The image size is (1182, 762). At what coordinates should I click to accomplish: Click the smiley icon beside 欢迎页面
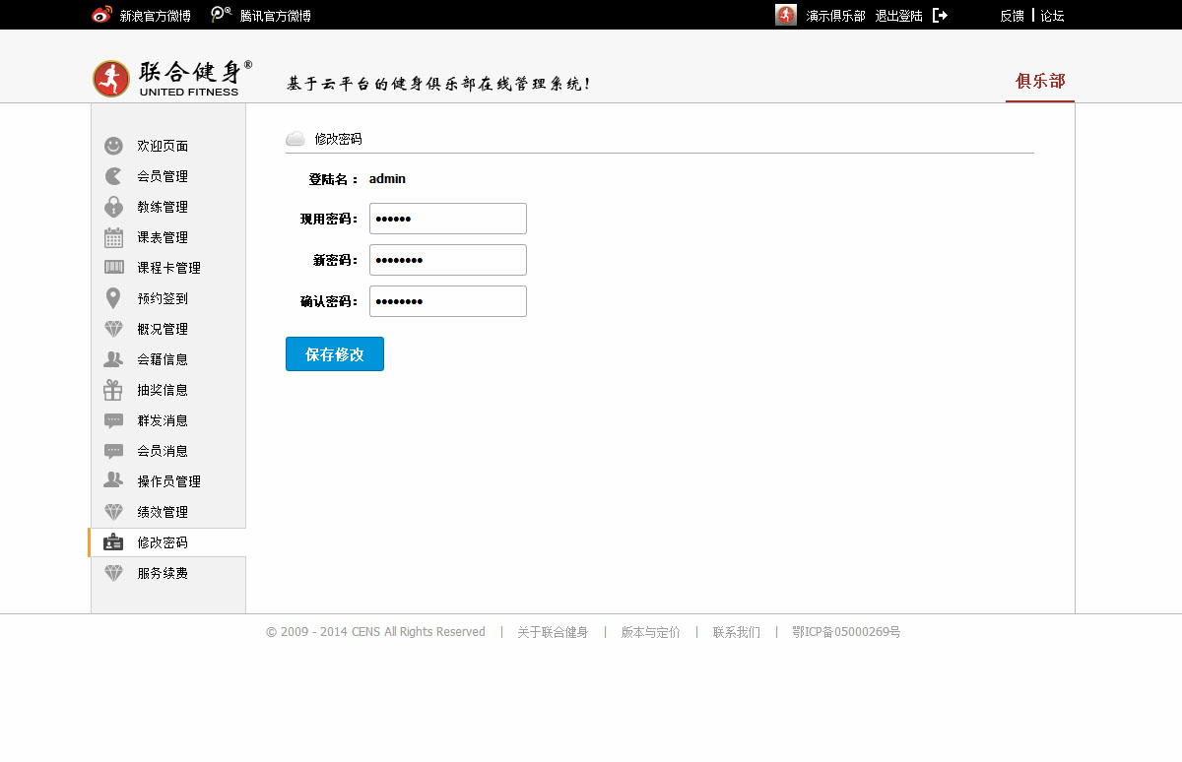click(x=113, y=146)
